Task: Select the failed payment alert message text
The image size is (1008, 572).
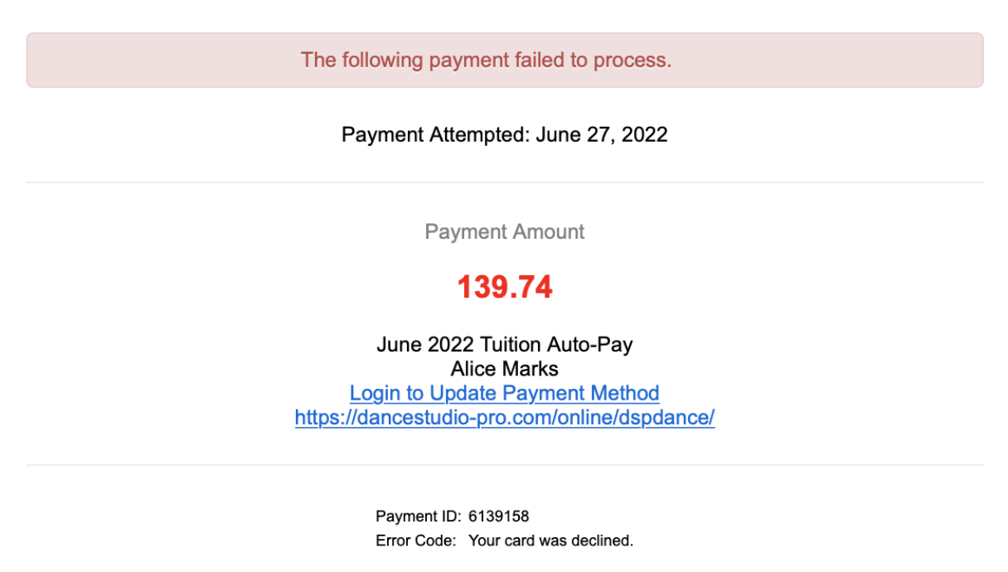Action: [486, 60]
